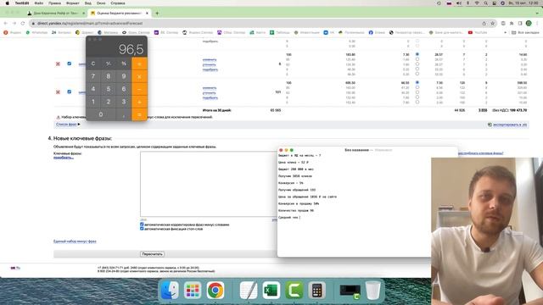Open the Формат menu
Screen dimensions: 543x305
tap(73, 3)
